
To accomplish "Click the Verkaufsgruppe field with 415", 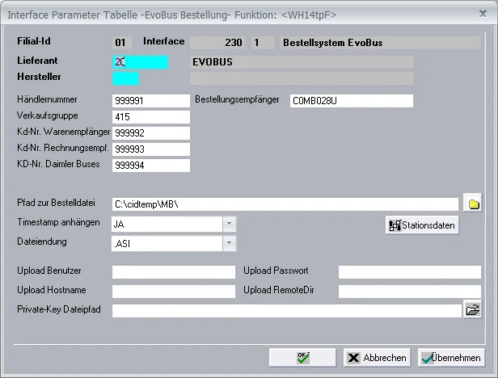I will click(151, 117).
